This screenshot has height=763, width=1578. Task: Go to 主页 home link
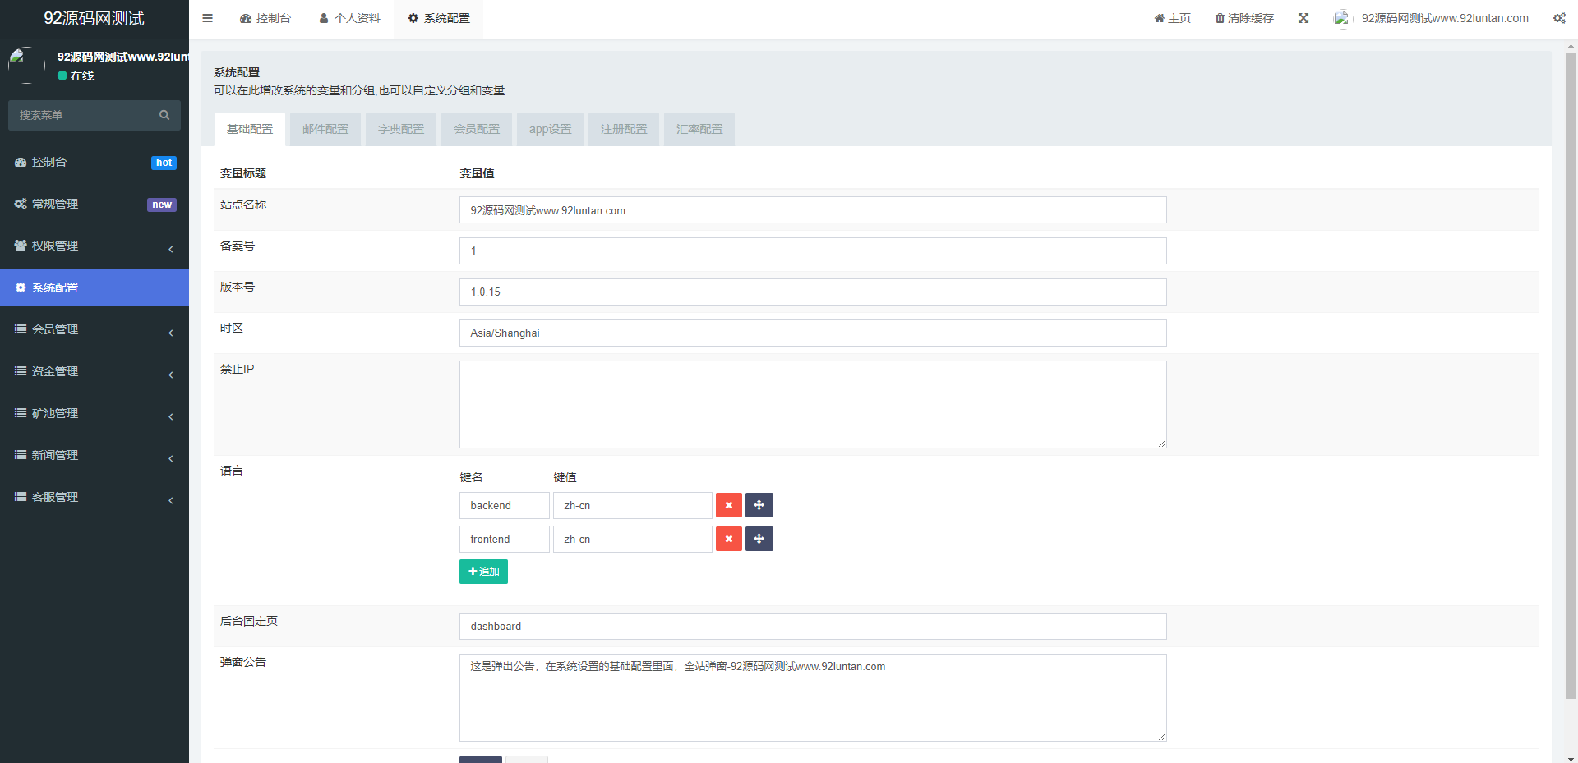coord(1172,18)
